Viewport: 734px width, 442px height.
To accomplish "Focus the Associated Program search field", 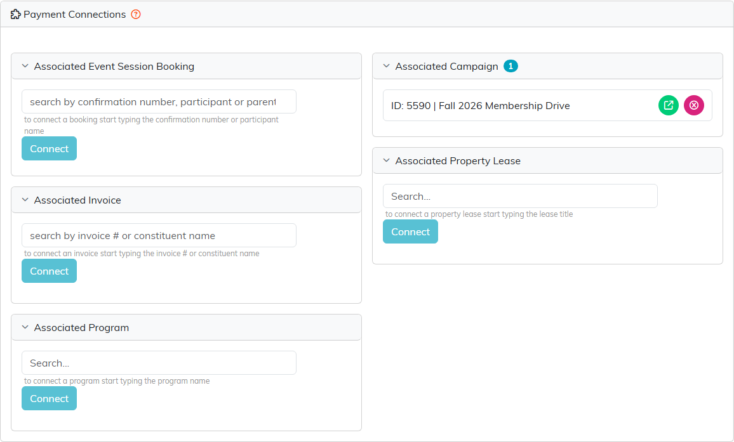I will 159,363.
